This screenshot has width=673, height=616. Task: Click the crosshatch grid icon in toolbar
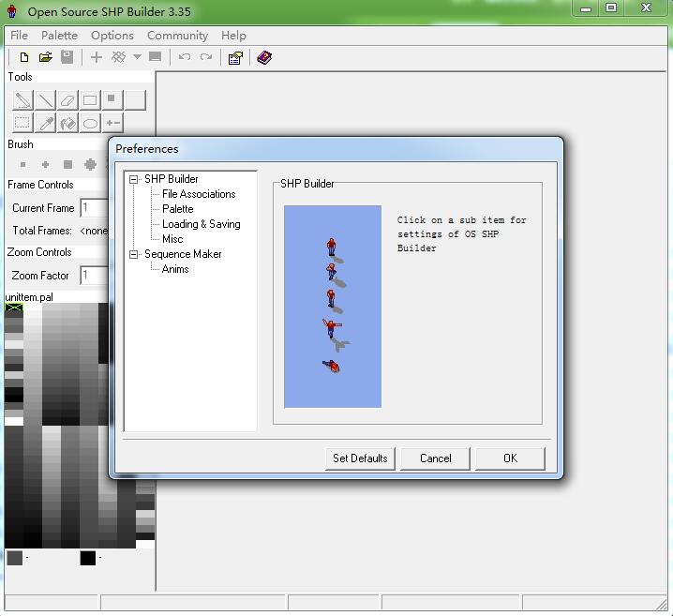[118, 57]
